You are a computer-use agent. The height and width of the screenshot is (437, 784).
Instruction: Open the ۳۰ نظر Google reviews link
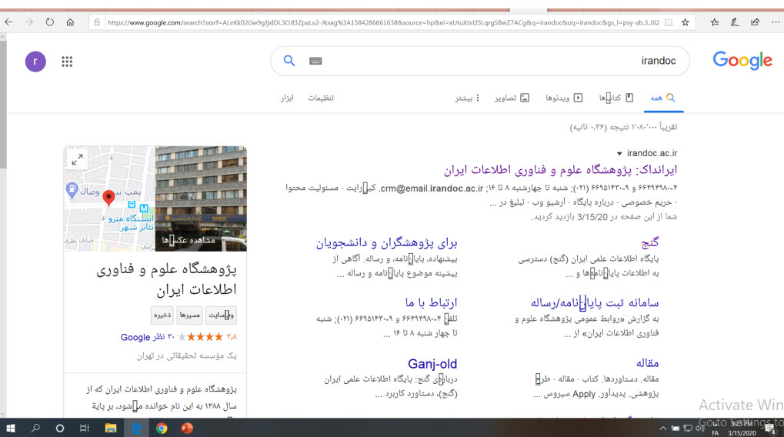pyautogui.click(x=148, y=337)
